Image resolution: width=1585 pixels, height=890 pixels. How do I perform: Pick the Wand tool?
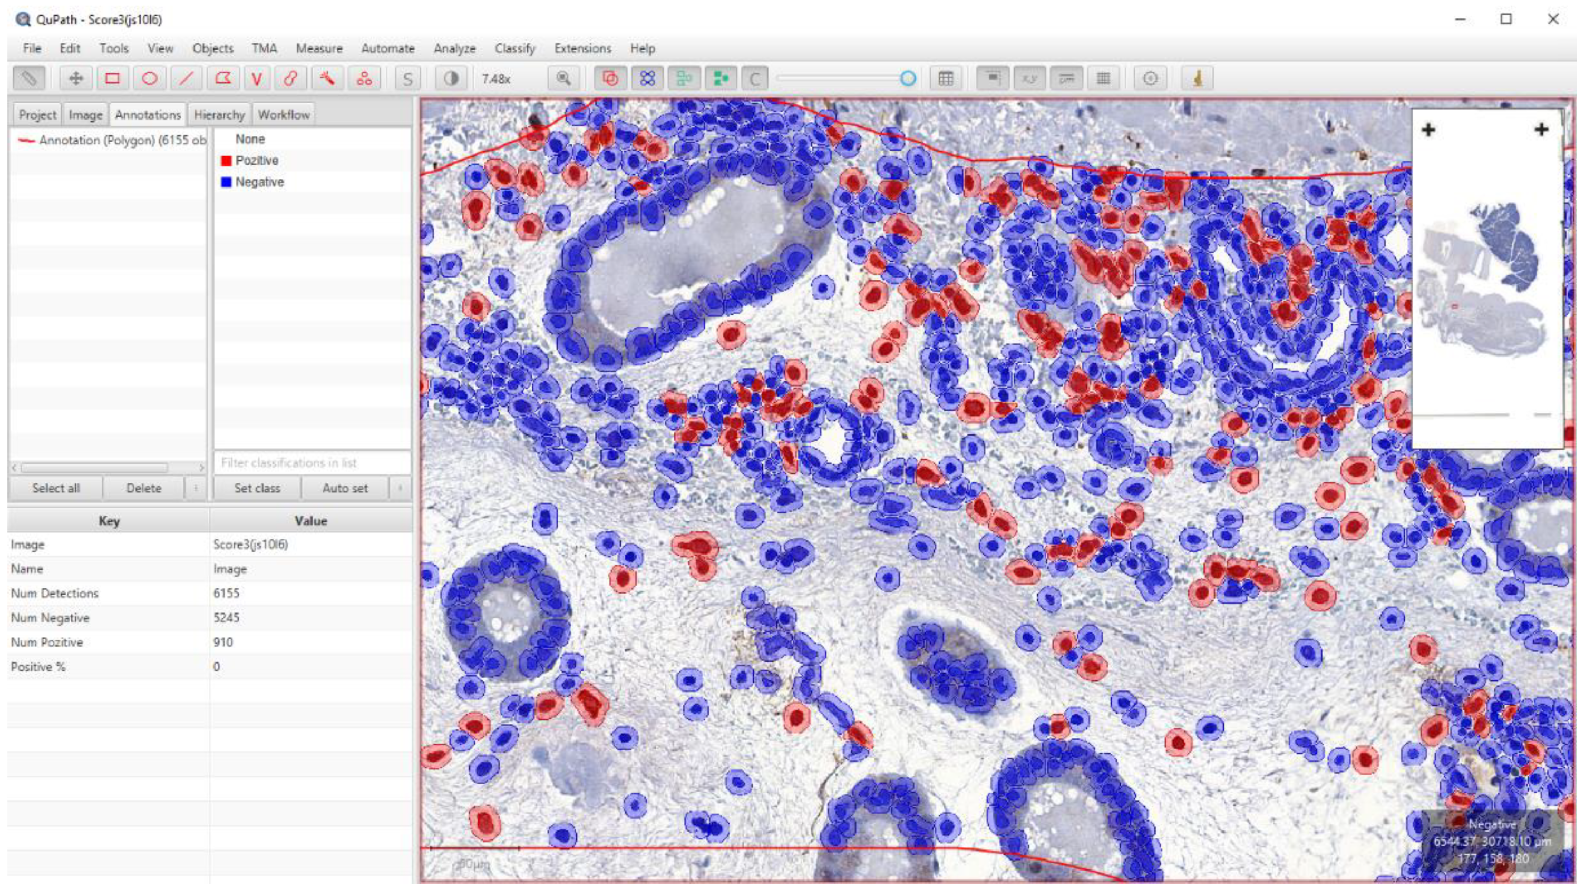327,78
